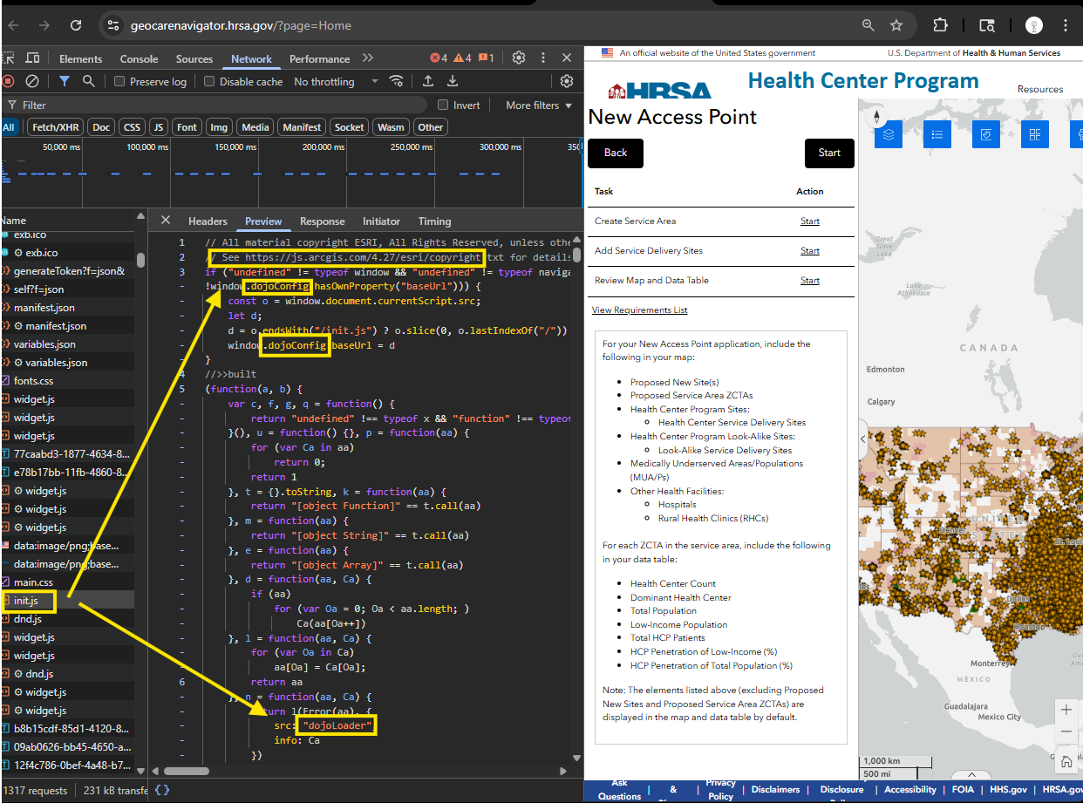Enable Preserve log checkbox
The width and height of the screenshot is (1083, 803).
click(x=120, y=81)
